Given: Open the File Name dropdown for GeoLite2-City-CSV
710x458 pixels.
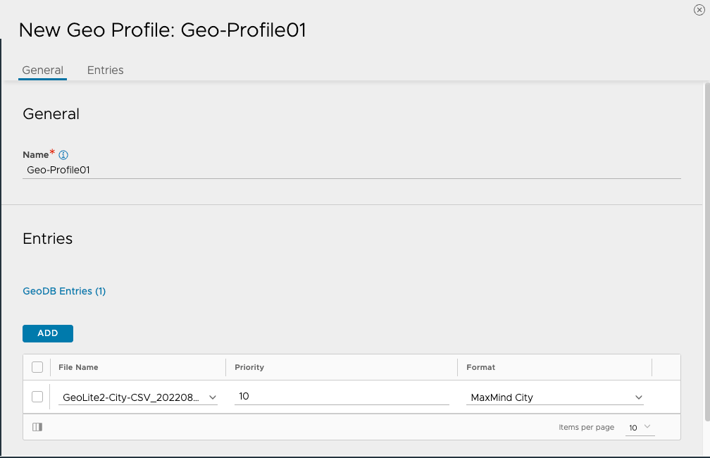Looking at the screenshot, I should [138, 397].
